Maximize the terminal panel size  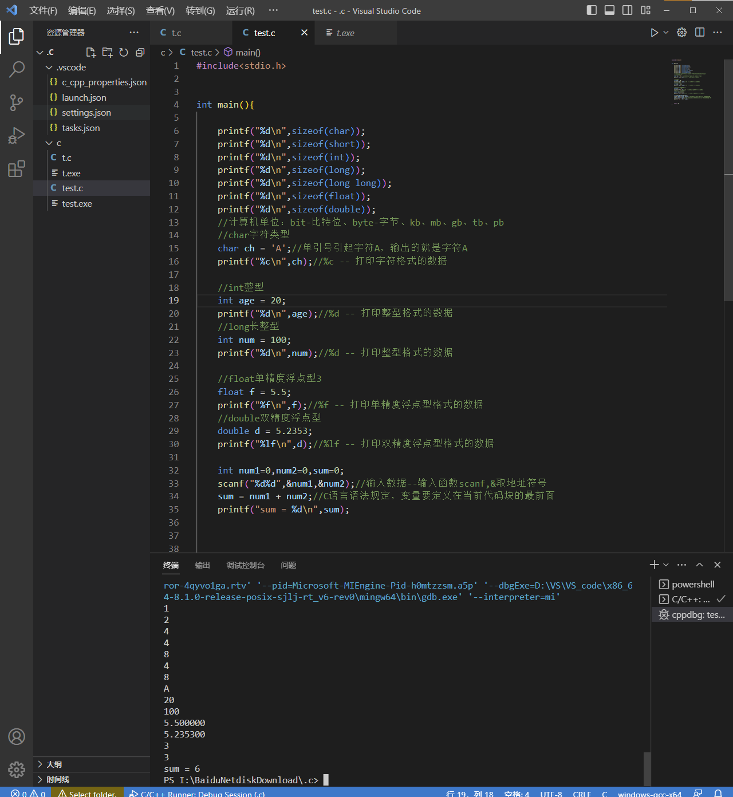[699, 565]
